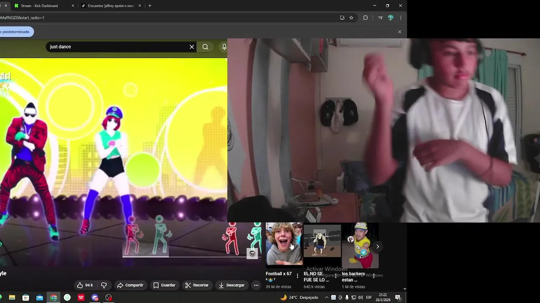Close the TikTok 'Encuentra' tab
Image resolution: width=540 pixels, height=303 pixels.
(140, 6)
